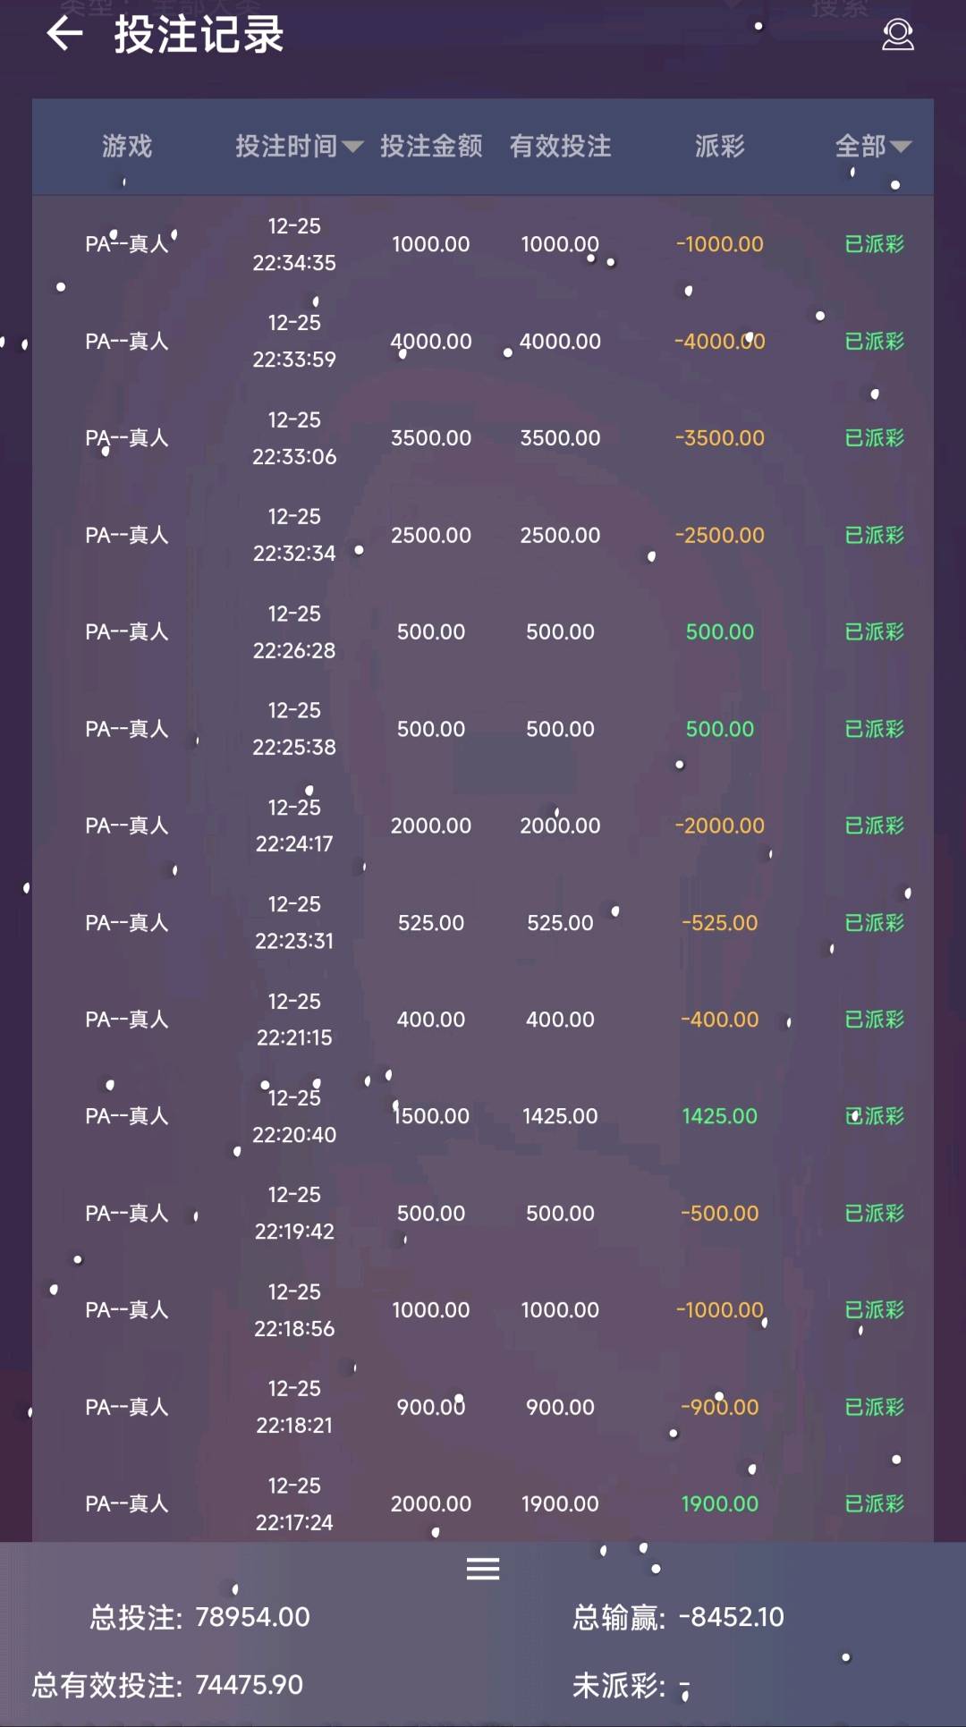
Task: Click the 搜索 search area at the top
Action: tap(841, 7)
